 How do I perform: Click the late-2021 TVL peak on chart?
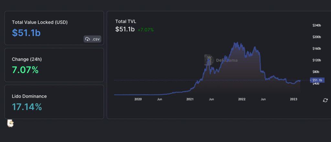(236, 43)
